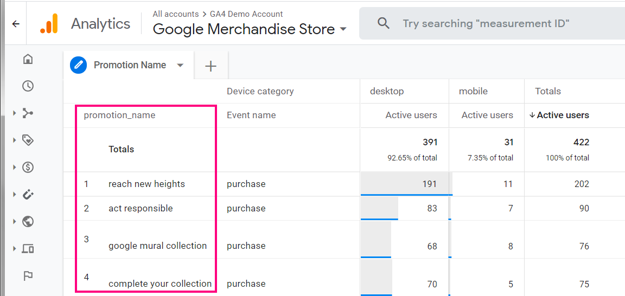625x296 pixels.
Task: Open the Monetization dollar icon
Action: click(28, 168)
